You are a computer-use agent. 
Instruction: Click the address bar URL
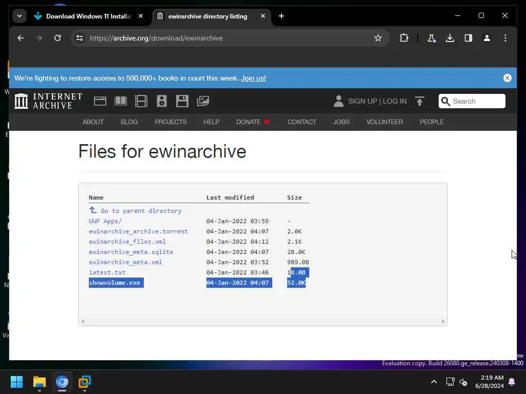[156, 38]
